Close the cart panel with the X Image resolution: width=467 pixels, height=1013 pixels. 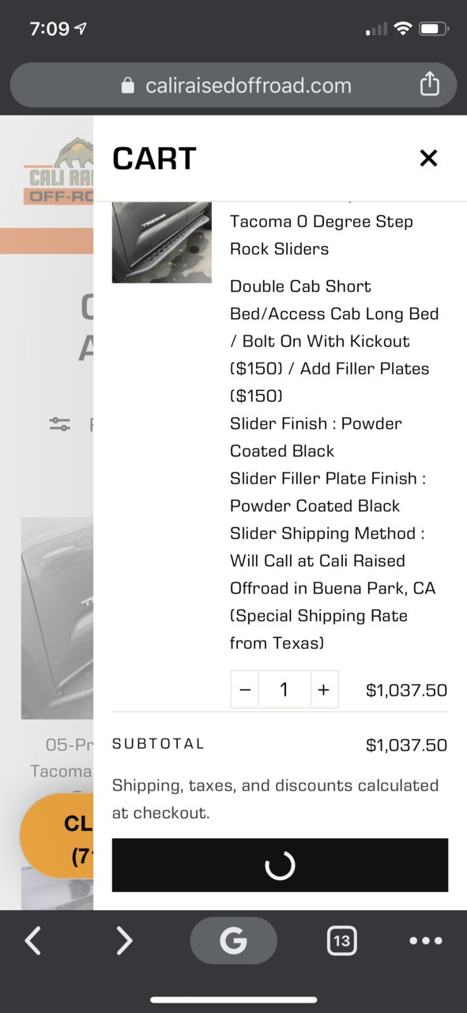click(x=428, y=158)
